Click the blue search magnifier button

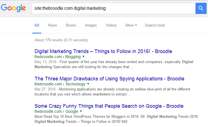click(201, 8)
